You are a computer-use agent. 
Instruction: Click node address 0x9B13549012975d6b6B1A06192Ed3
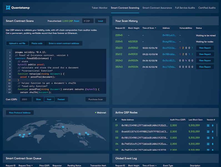145,125
